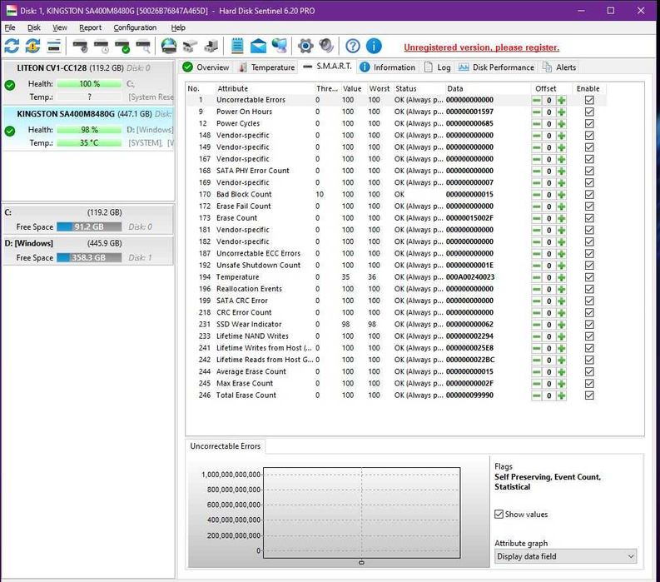The height and width of the screenshot is (582, 660).
Task: Click the Unregistered version, please register link
Action: click(x=482, y=47)
